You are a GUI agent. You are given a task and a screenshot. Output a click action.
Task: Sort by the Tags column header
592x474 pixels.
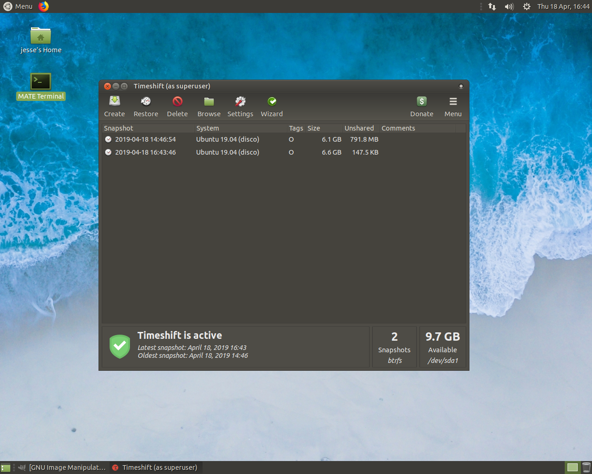(x=296, y=128)
